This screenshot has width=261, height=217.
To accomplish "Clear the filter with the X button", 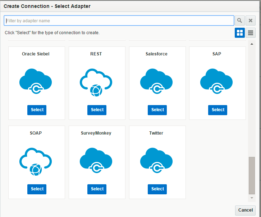I will pyautogui.click(x=251, y=21).
